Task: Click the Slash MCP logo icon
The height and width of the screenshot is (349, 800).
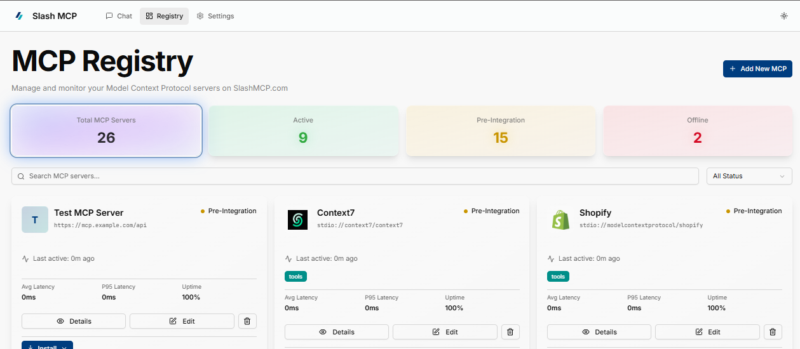Action: tap(19, 16)
